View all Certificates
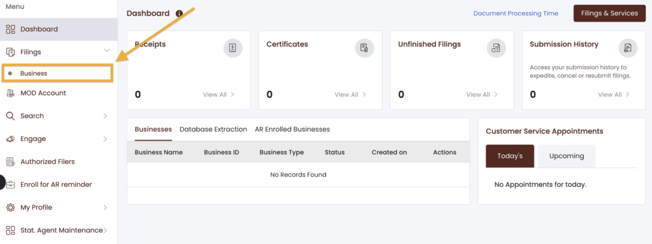This screenshot has width=652, height=244. [351, 95]
